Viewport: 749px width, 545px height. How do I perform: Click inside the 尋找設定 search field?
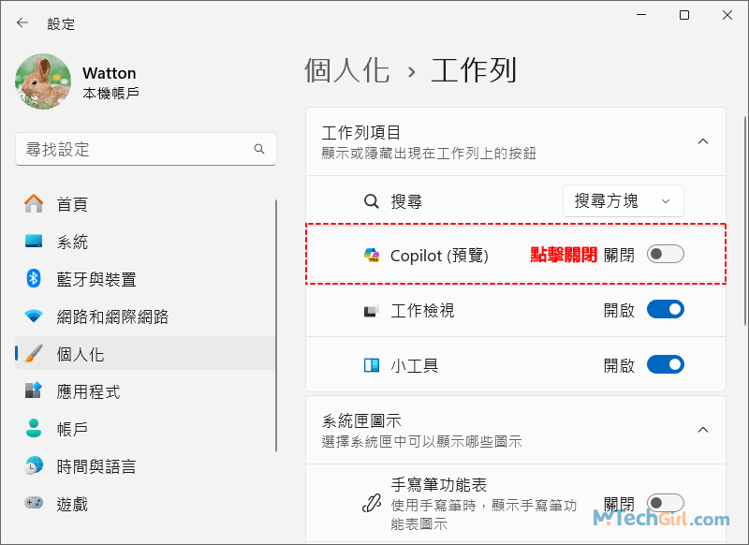tap(145, 149)
